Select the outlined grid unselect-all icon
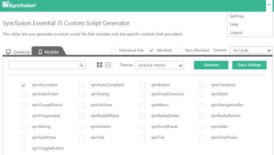This screenshot has width=274, height=155. pos(108,65)
